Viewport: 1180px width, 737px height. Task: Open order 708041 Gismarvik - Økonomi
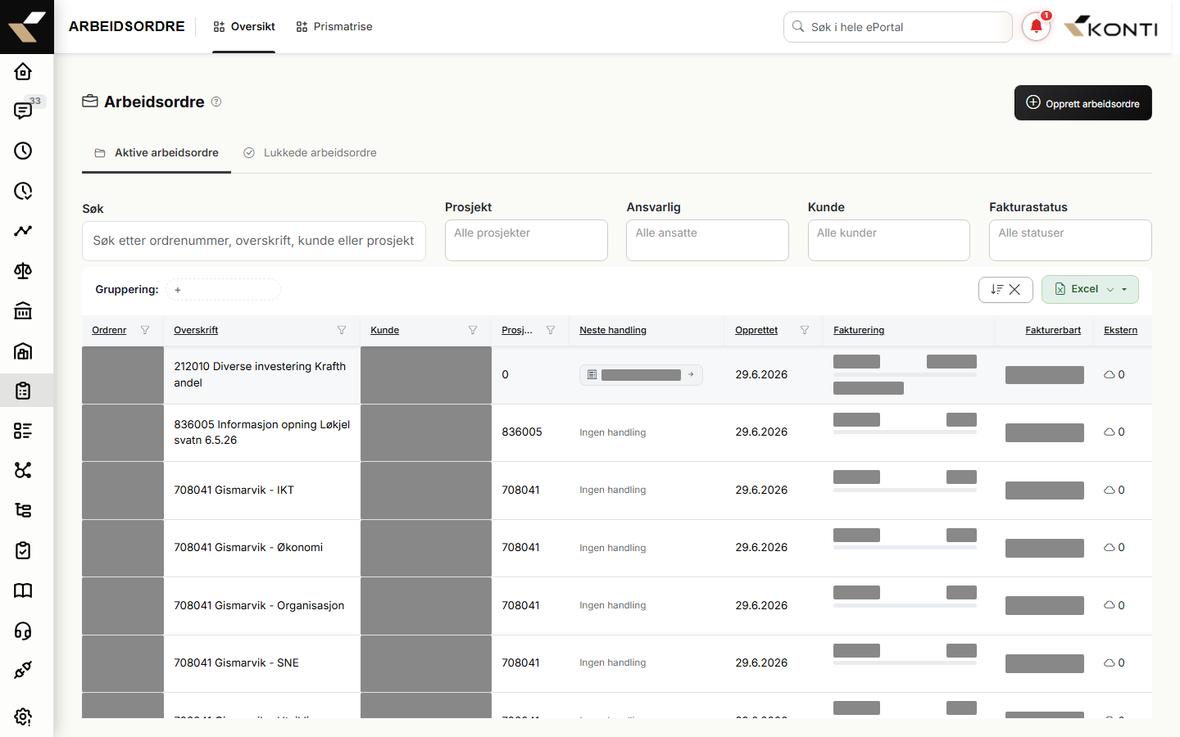pyautogui.click(x=248, y=547)
